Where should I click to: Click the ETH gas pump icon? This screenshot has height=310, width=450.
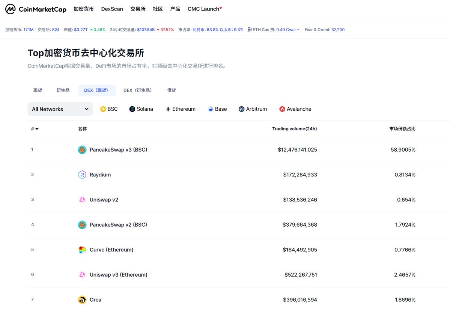[x=249, y=29]
